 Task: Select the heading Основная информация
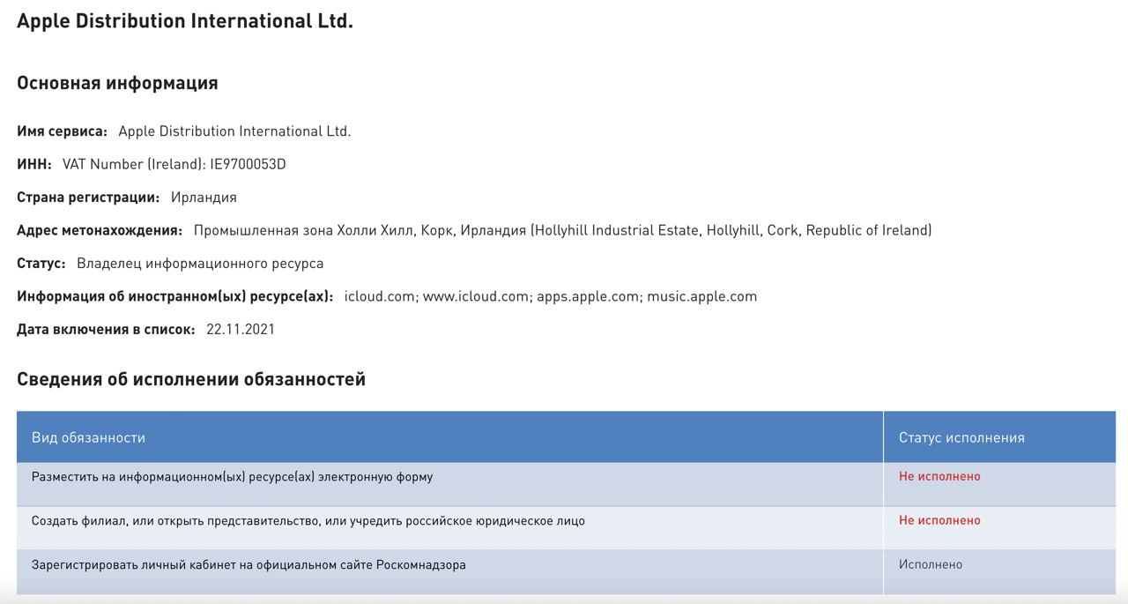117,84
